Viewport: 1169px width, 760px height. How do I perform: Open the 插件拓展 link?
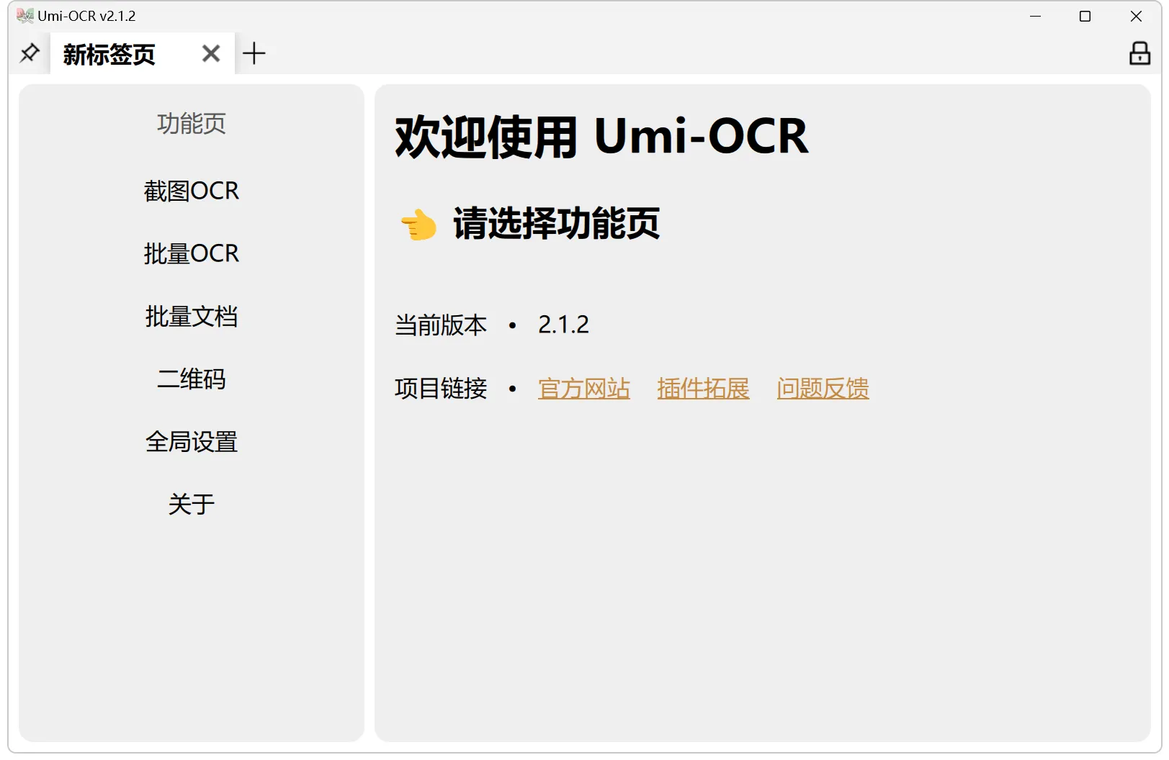pos(703,389)
